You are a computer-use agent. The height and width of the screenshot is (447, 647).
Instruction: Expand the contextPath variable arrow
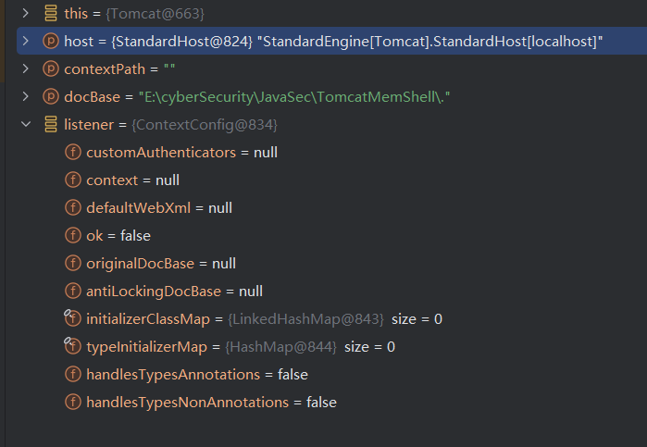[x=25, y=69]
